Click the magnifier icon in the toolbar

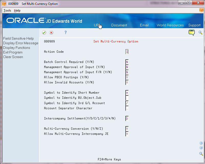[x=200, y=32]
